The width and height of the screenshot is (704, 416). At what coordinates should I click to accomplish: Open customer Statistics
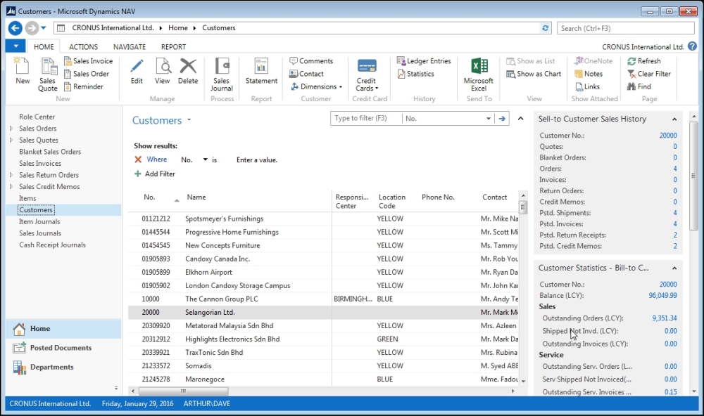[x=416, y=74]
